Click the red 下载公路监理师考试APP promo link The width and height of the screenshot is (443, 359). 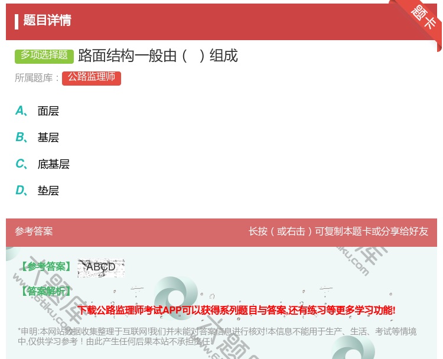click(236, 310)
